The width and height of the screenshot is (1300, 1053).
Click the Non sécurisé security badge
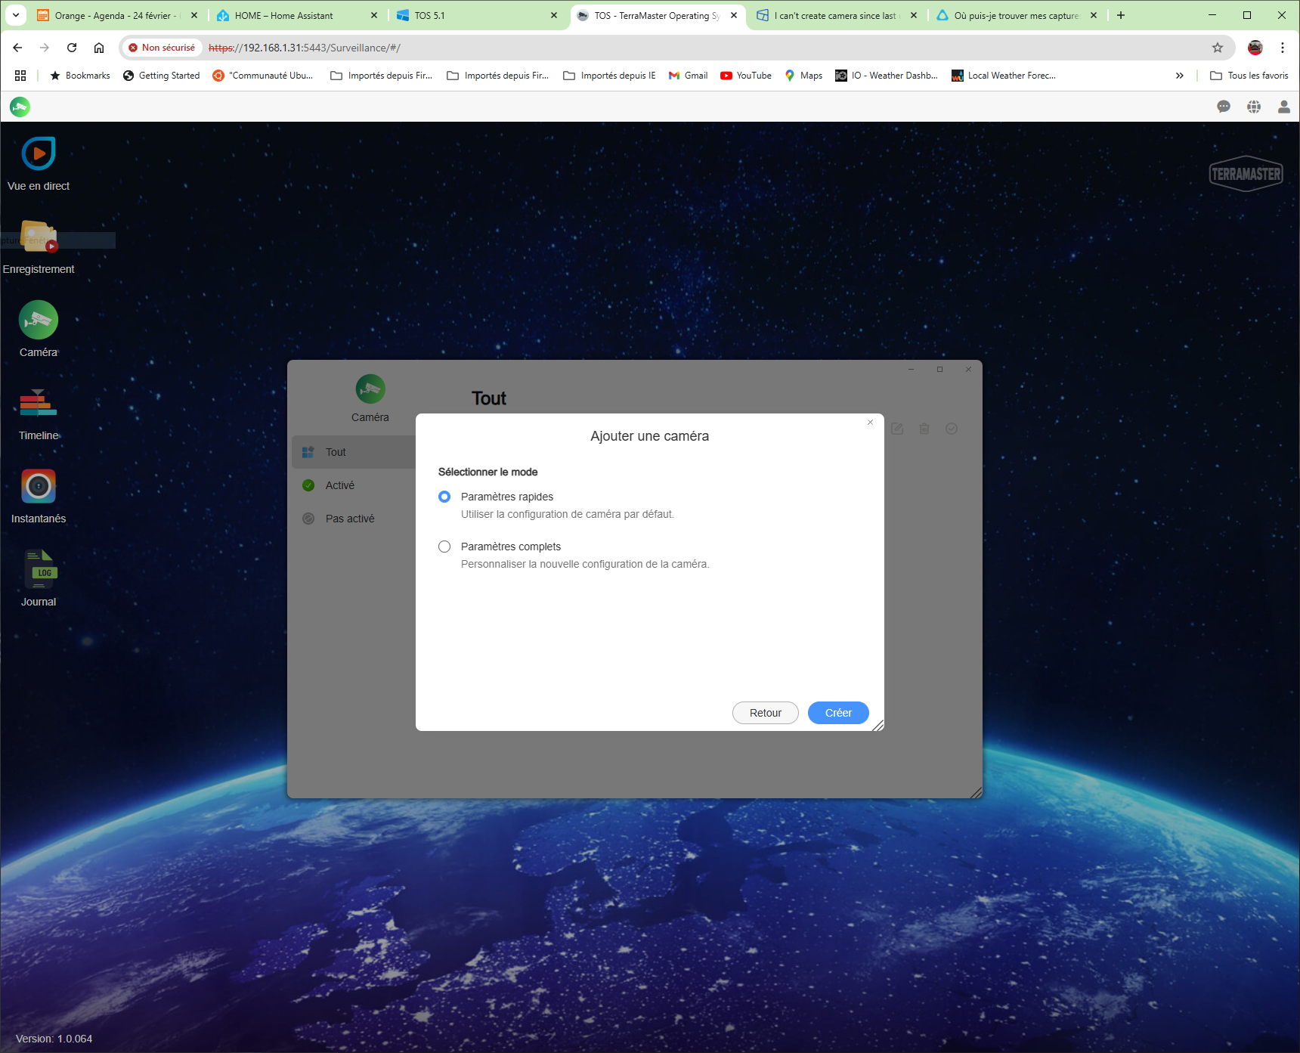162,48
